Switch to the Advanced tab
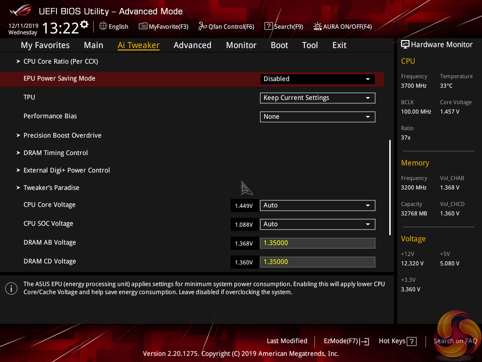The height and width of the screenshot is (362, 482). [x=192, y=45]
